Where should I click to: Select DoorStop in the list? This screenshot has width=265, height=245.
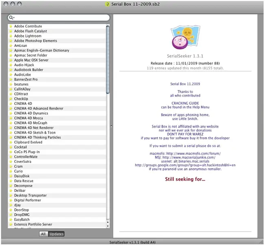57,210
